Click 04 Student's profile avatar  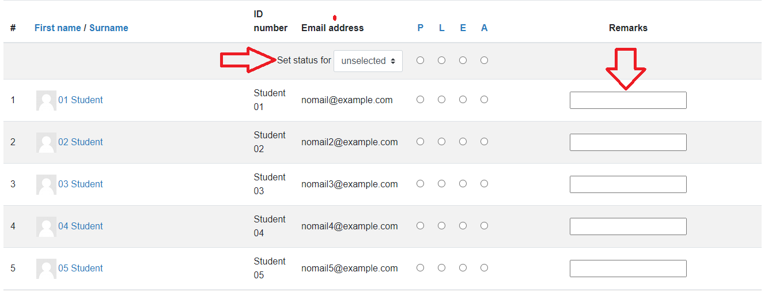pyautogui.click(x=46, y=226)
